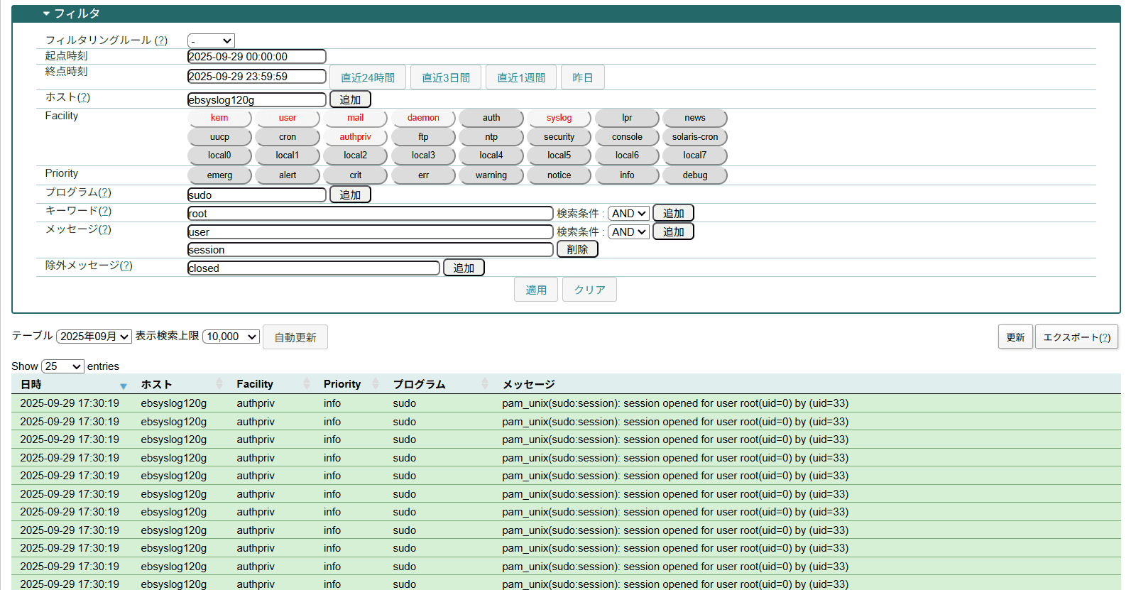Screen dimensions: 1131x590
Task: Open the フィルタリングルール dropdown
Action: (211, 41)
